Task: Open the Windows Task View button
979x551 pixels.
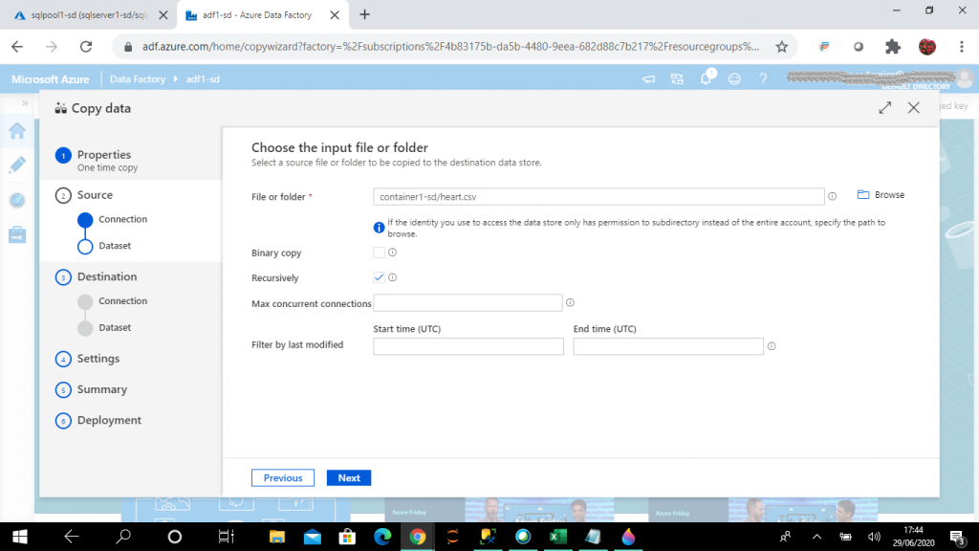Action: [x=226, y=537]
